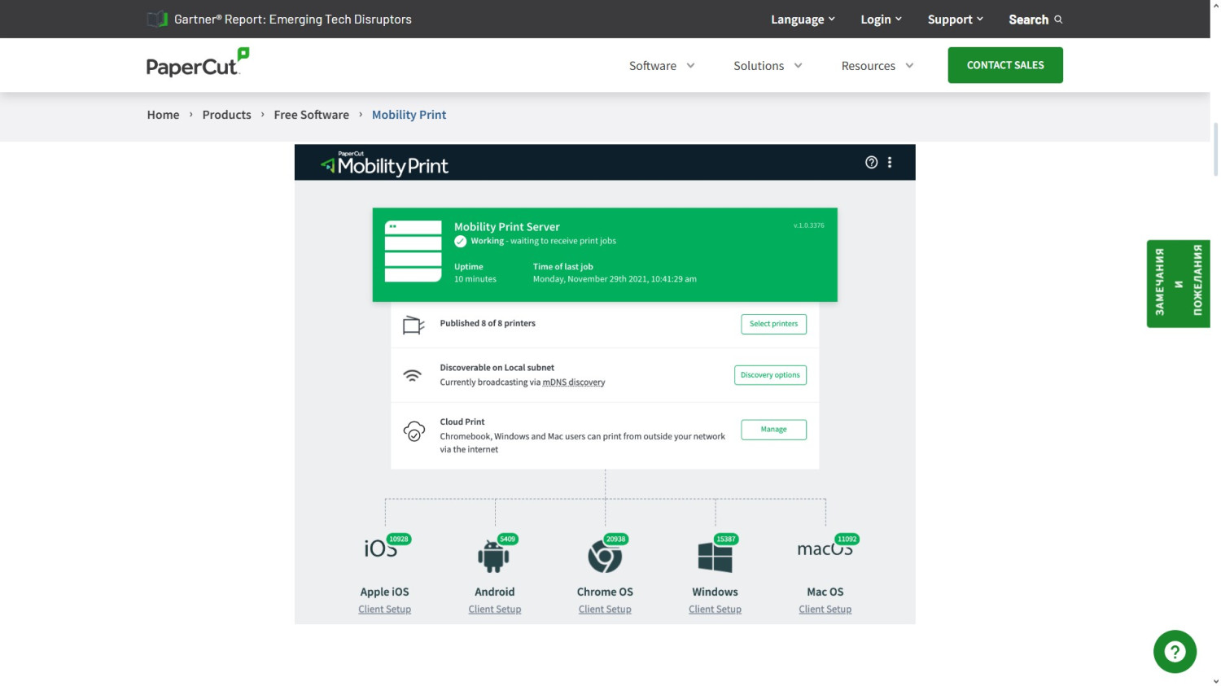Click the Apple iOS platform icon

pyautogui.click(x=382, y=549)
